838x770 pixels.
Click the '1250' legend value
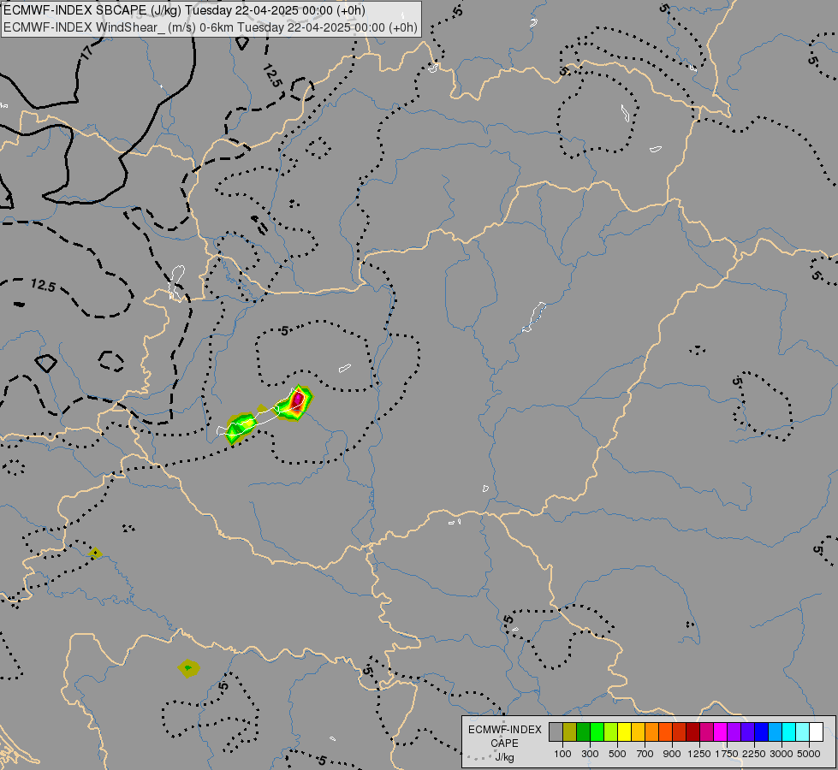(x=699, y=754)
